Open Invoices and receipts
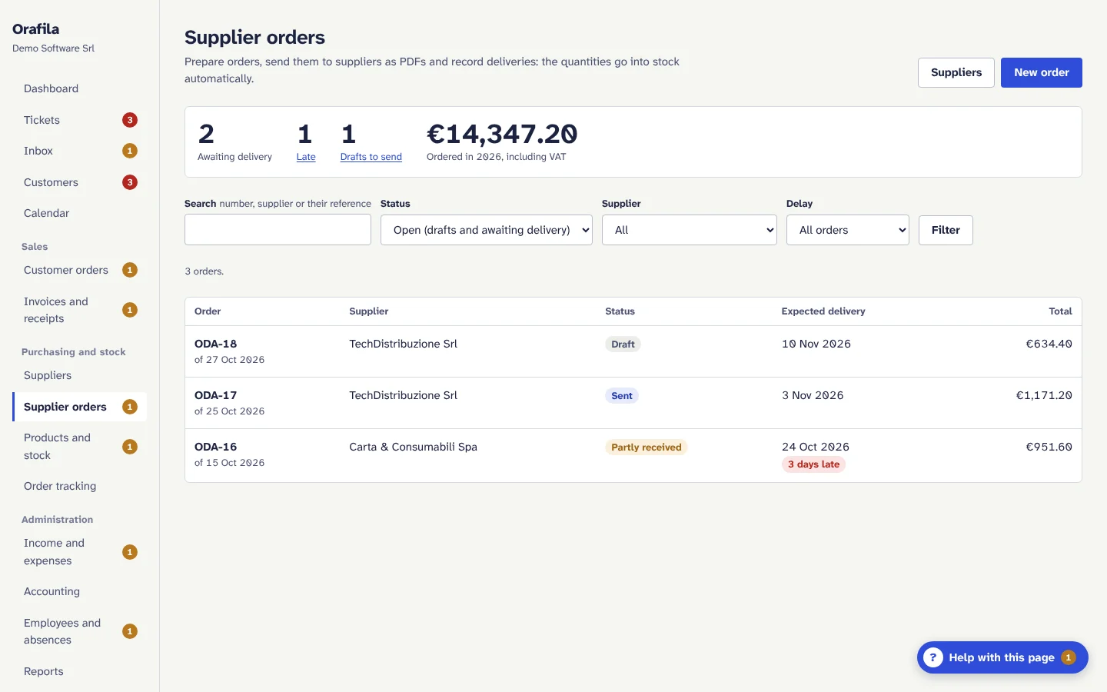 tap(79, 310)
